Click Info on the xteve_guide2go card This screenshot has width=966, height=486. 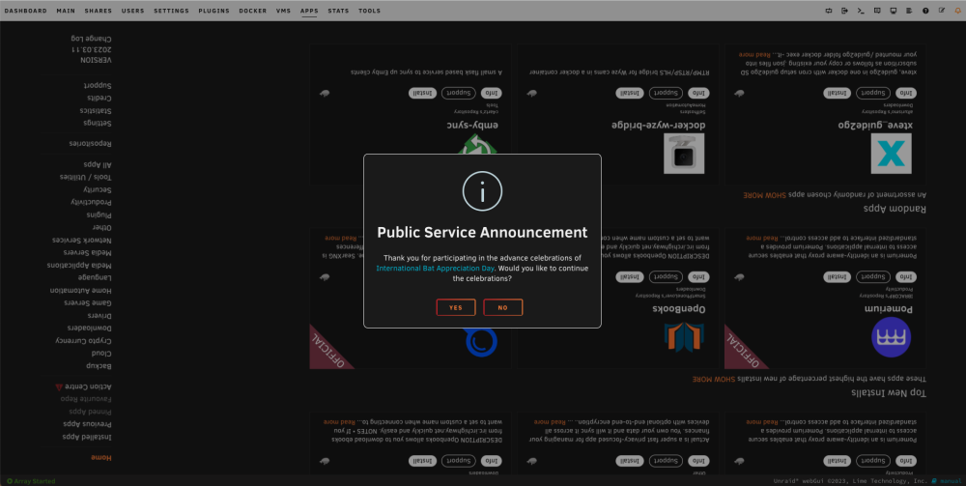906,93
